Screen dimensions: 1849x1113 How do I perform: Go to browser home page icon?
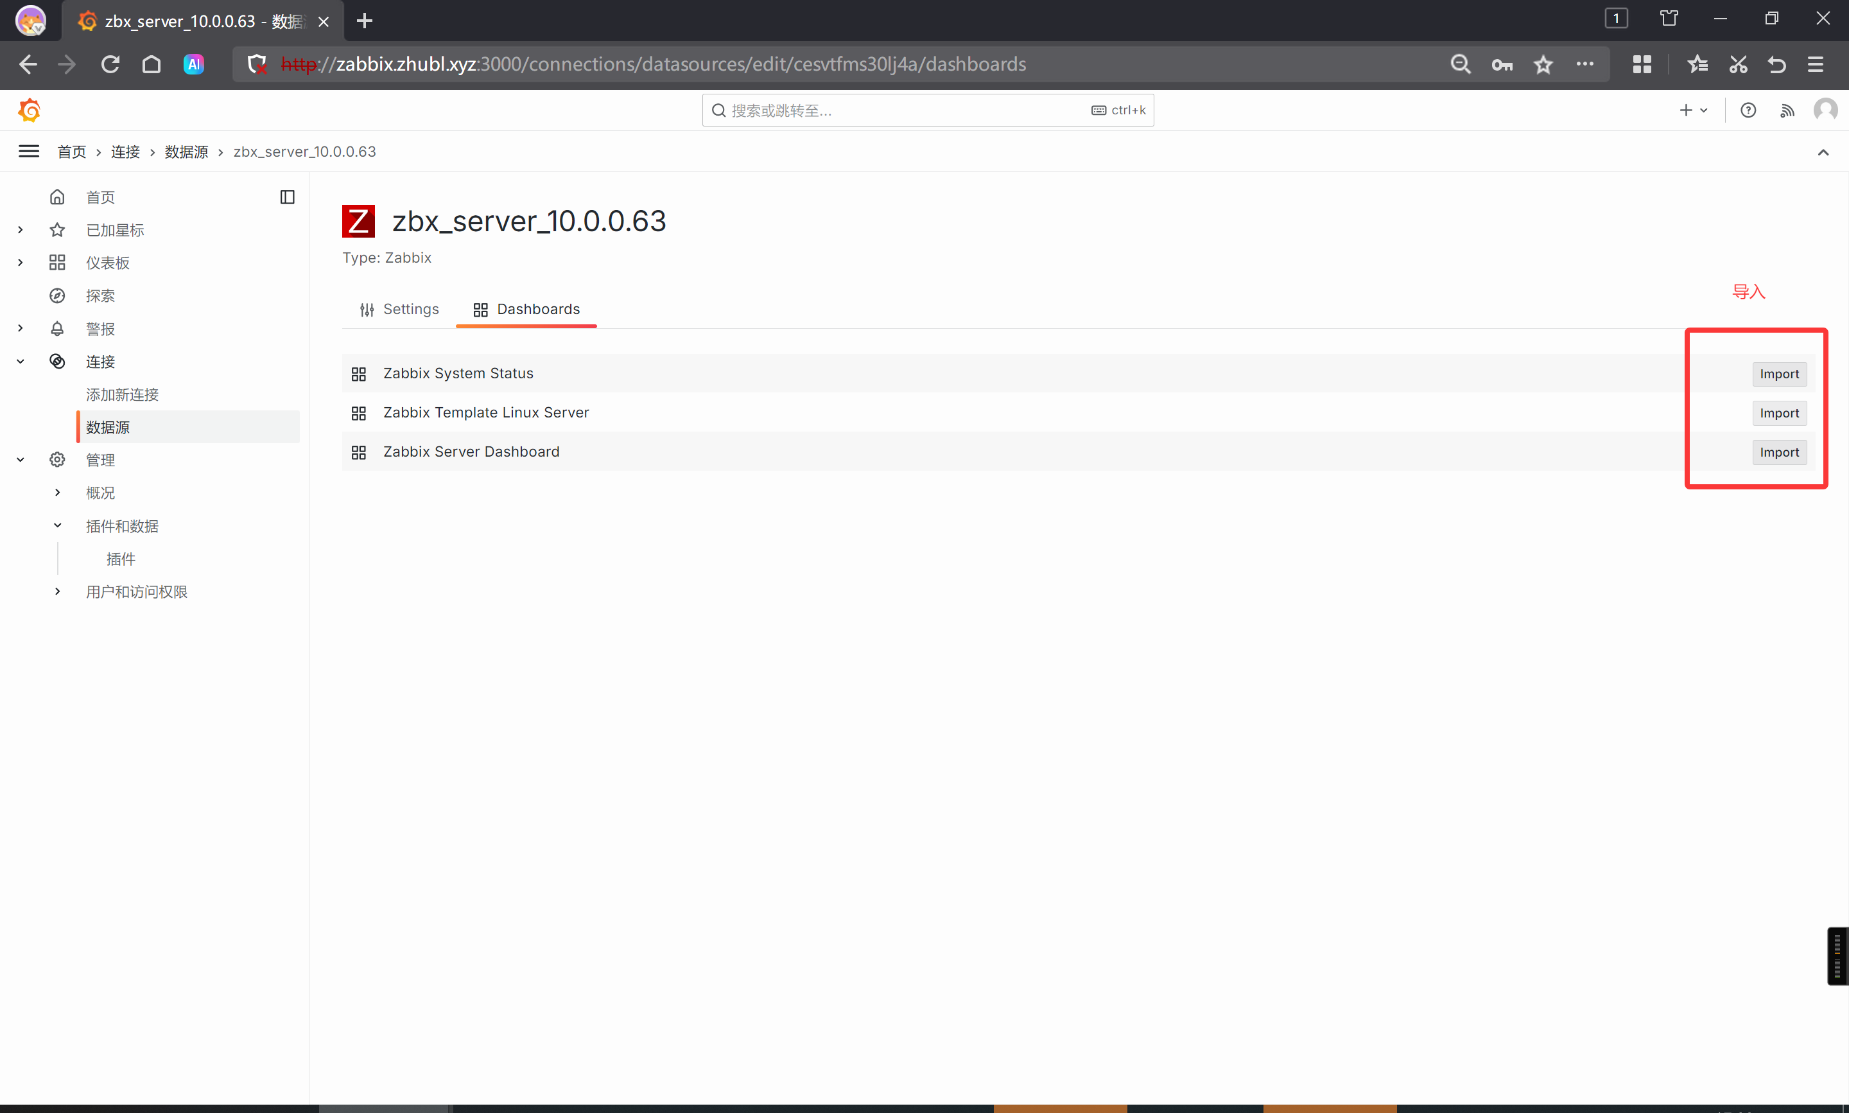152,64
